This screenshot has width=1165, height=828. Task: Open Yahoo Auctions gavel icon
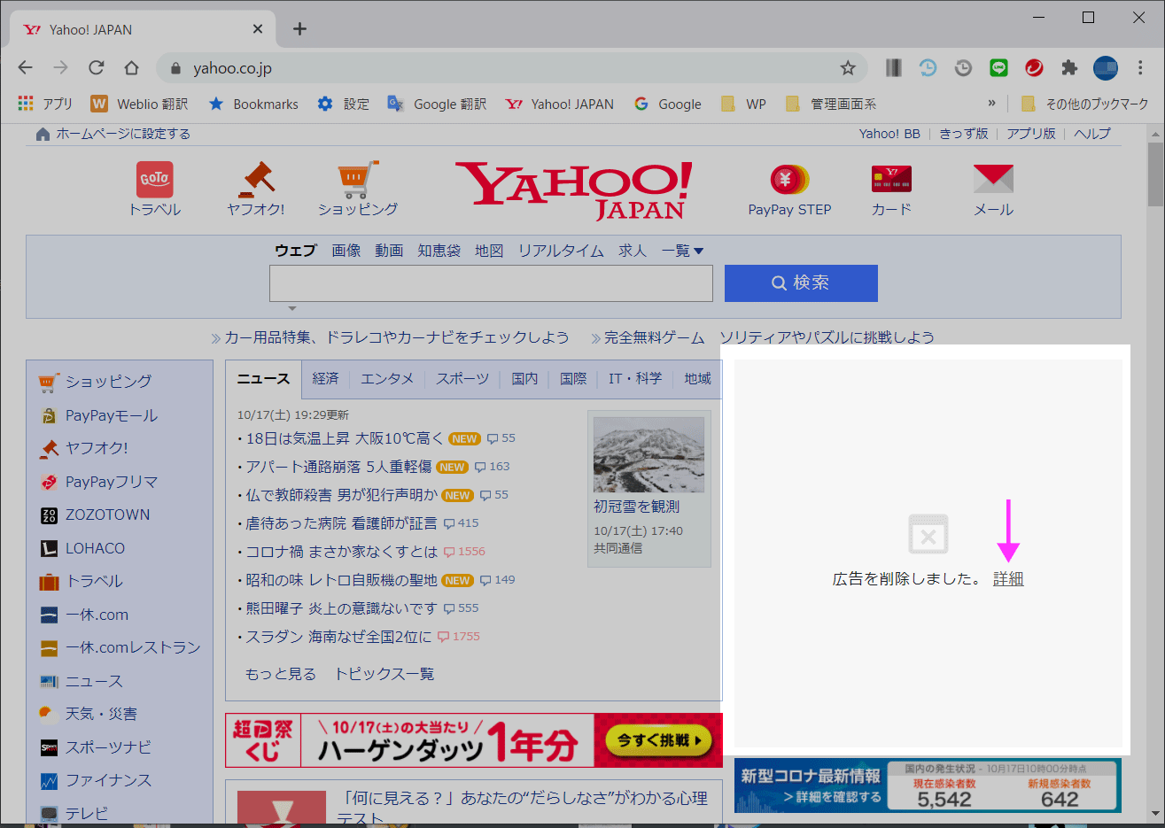pos(256,179)
